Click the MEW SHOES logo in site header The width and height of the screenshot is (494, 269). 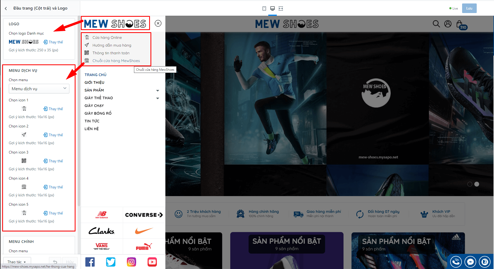287,24
